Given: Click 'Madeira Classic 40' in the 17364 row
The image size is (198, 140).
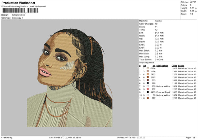Looking at the screenshot, I should pos(187,68).
